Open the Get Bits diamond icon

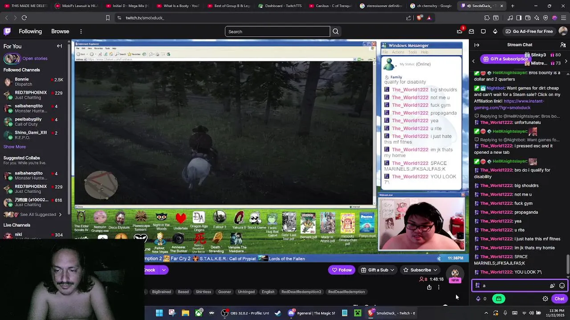(x=495, y=32)
